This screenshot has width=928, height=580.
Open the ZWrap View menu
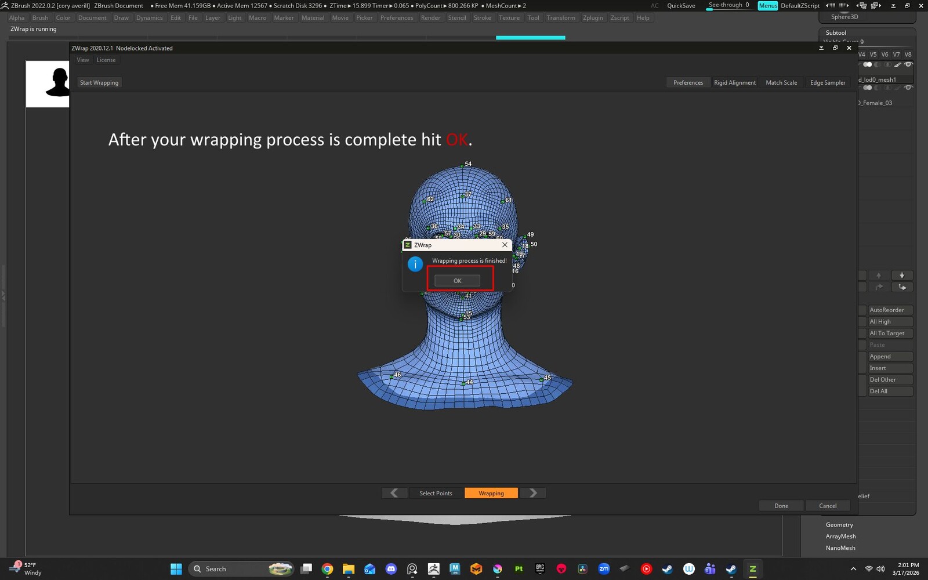click(83, 60)
